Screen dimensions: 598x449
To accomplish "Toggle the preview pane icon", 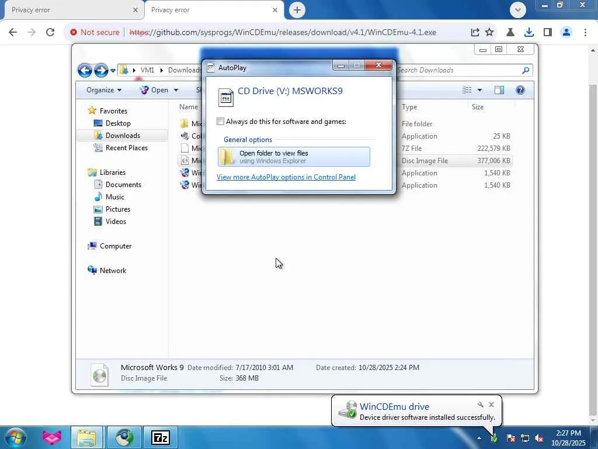I will 499,90.
